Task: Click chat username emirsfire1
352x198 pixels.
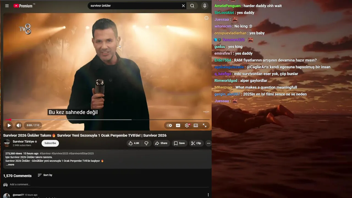Action: (x=223, y=53)
